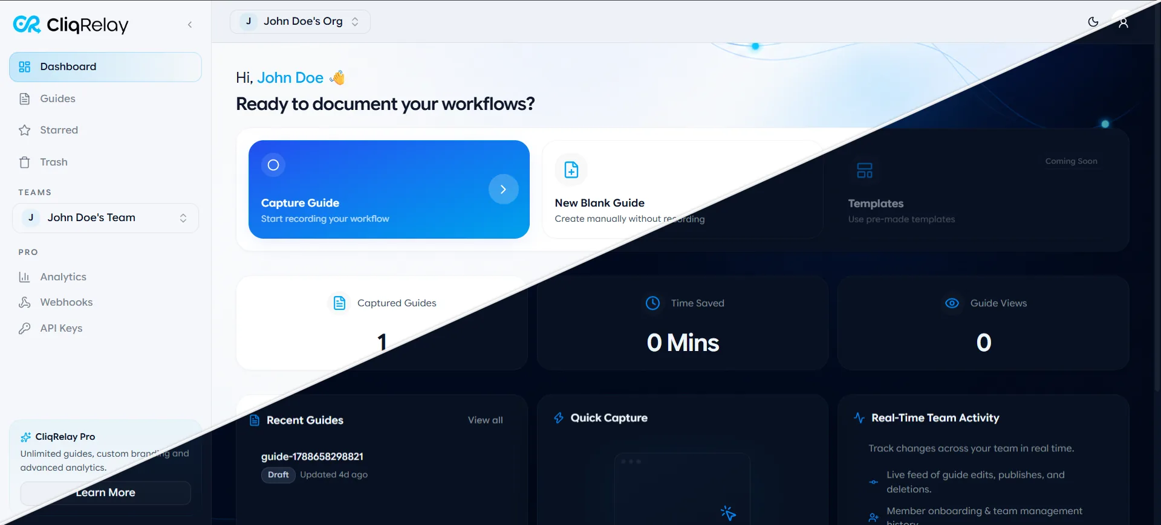Click the Draft status badge
The height and width of the screenshot is (525, 1161).
click(278, 475)
